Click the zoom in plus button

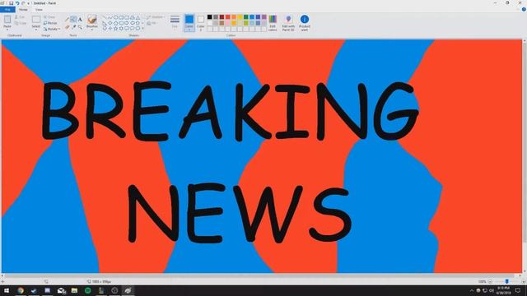pyautogui.click(x=524, y=281)
